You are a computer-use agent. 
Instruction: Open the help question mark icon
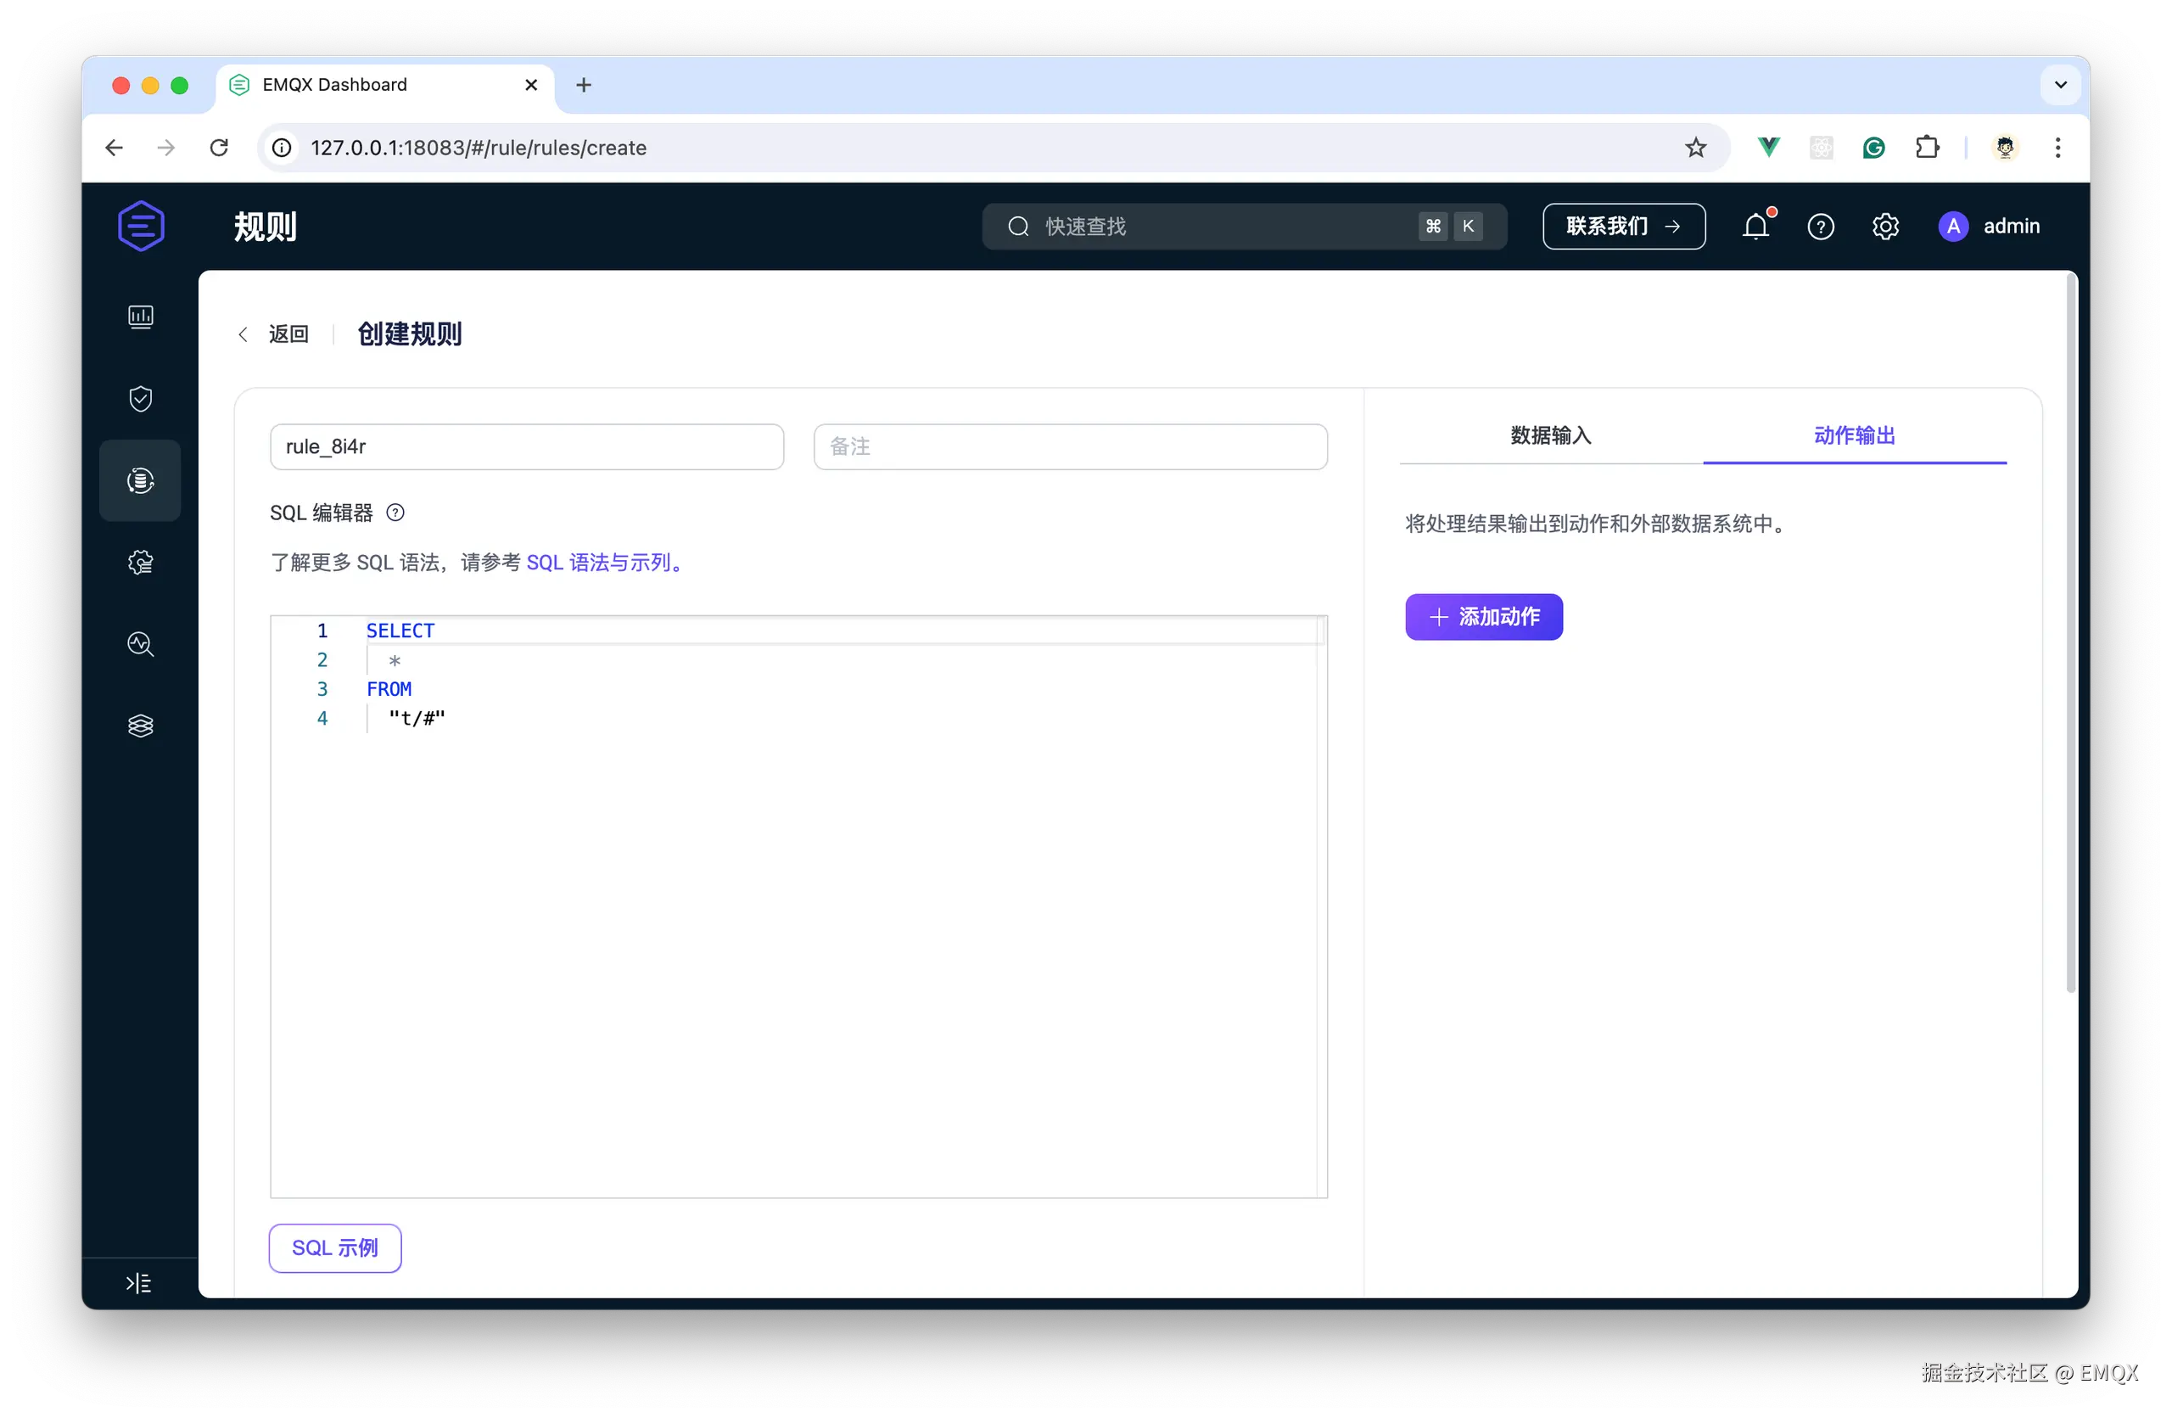[1821, 227]
